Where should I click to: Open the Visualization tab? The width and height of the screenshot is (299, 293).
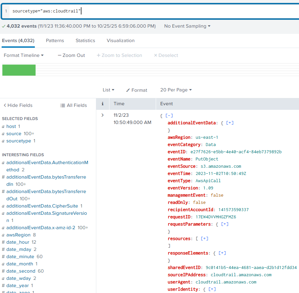coord(121,40)
